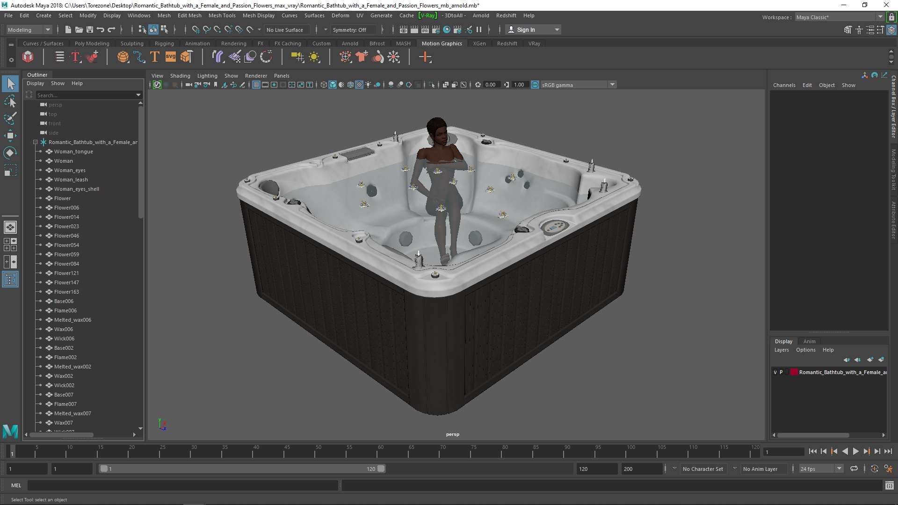Click frame 60 on the time slider
Viewport: 898px width, 505px height.
click(x=381, y=451)
